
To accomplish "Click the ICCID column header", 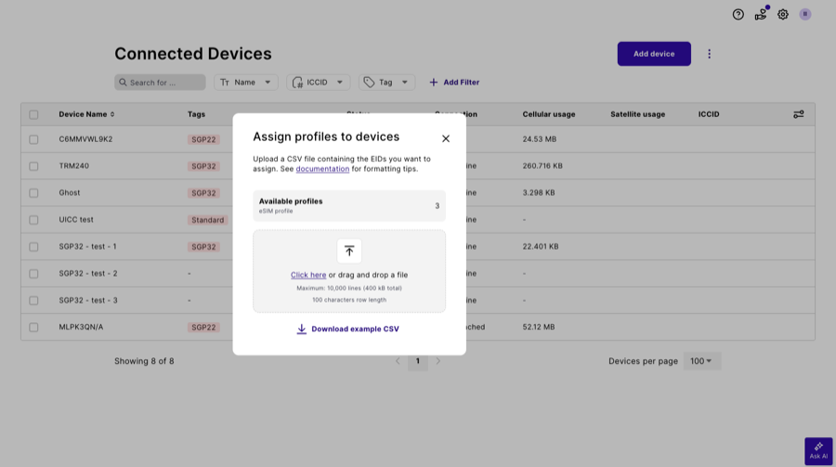I will 709,114.
